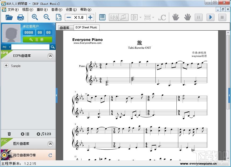Click the EOP title bar app icon
Viewport: 231px width, 167px height.
3,3
